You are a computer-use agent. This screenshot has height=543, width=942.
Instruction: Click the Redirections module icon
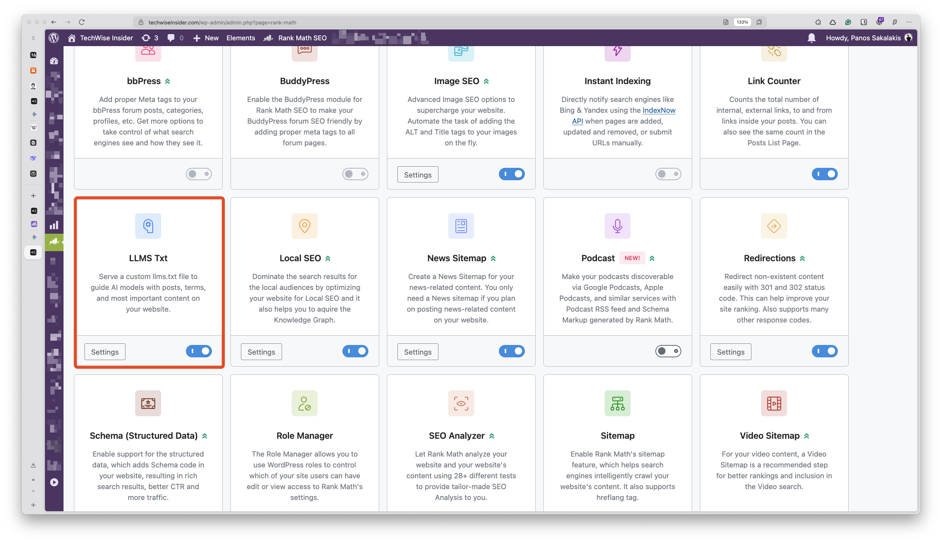pos(774,226)
